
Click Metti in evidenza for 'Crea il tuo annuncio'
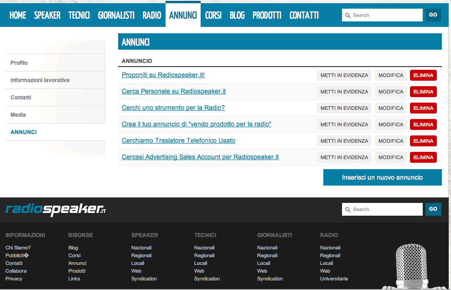pyautogui.click(x=344, y=124)
